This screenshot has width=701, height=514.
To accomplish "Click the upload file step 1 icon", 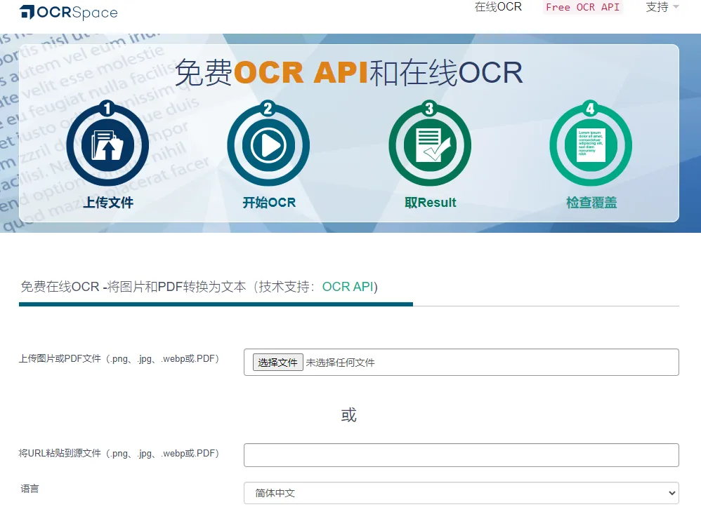I will (107, 144).
